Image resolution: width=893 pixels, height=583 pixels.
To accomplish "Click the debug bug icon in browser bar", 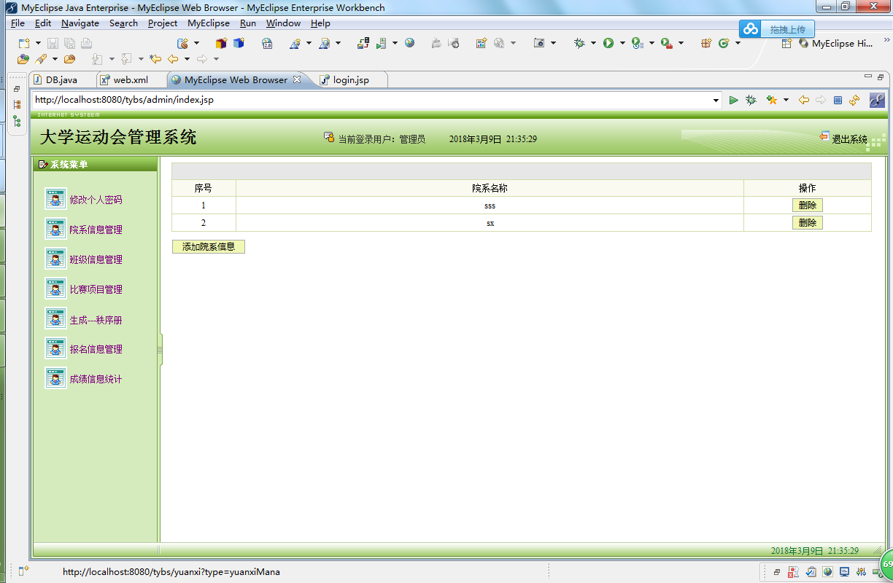I will pos(751,101).
